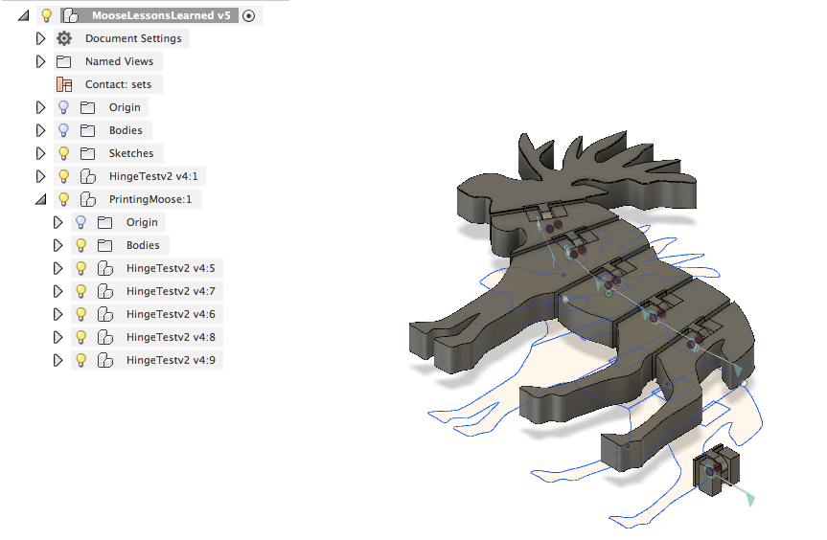
Task: Hide HingeTestv2 v4:5 with its light bulb
Action: [x=81, y=268]
